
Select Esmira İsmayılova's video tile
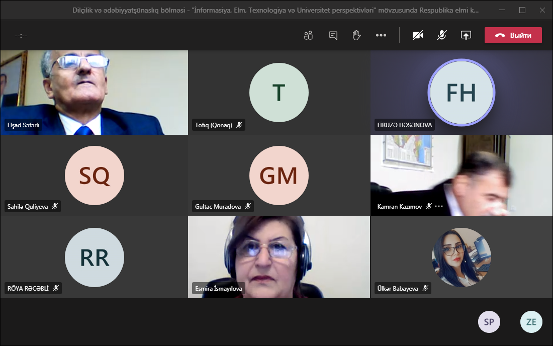[x=279, y=257]
